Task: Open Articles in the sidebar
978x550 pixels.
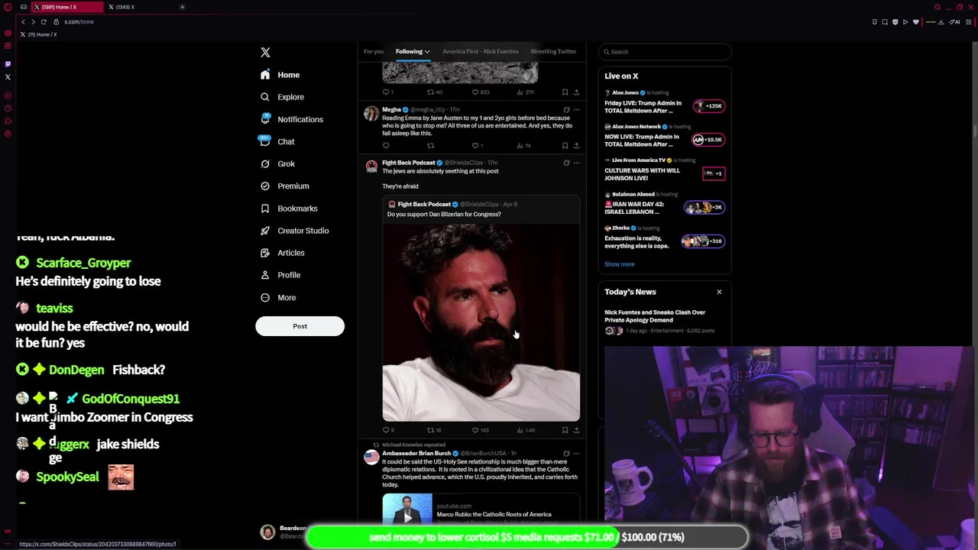Action: (x=282, y=252)
